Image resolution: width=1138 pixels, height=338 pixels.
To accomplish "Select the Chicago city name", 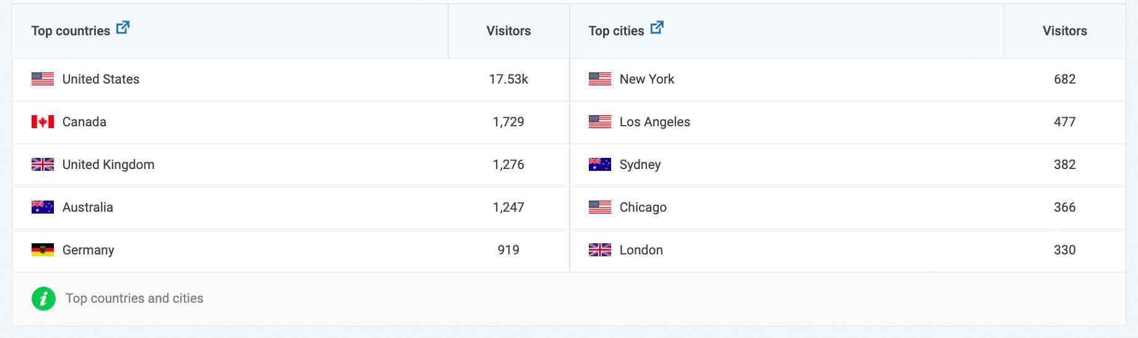I will [643, 207].
